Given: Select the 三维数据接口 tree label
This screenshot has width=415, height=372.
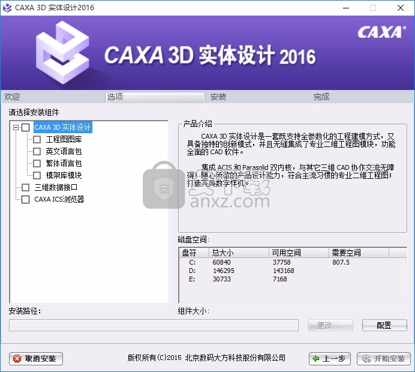Looking at the screenshot, I should click(56, 187).
